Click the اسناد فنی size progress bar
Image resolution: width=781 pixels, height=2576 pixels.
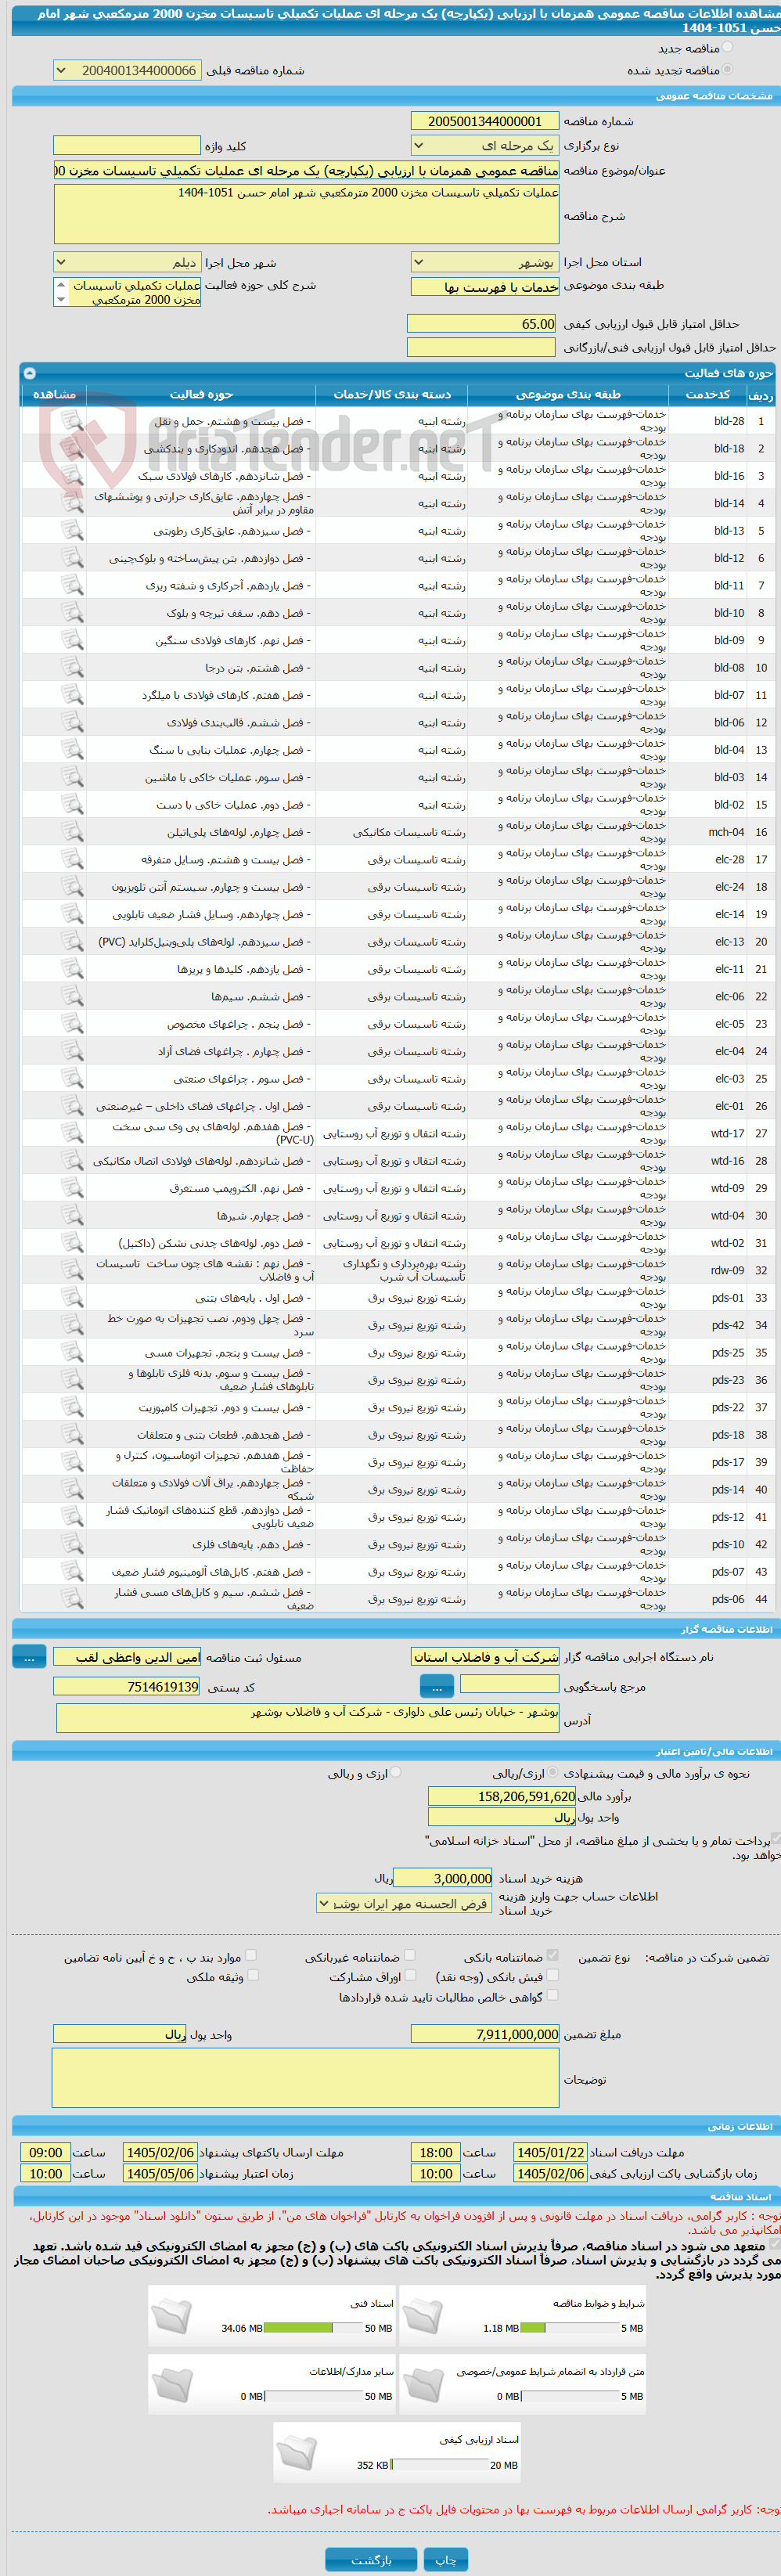click(313, 2328)
